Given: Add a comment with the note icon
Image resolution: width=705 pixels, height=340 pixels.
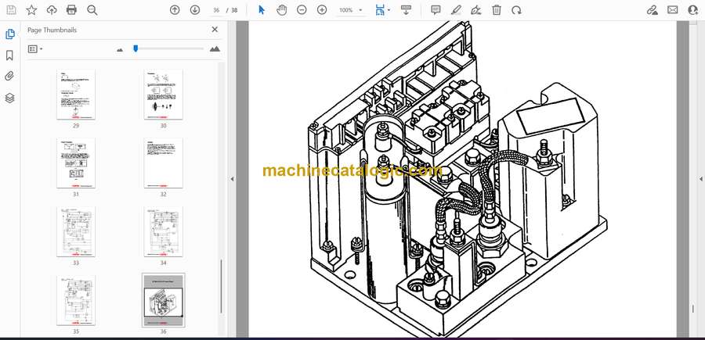Looking at the screenshot, I should [436, 10].
